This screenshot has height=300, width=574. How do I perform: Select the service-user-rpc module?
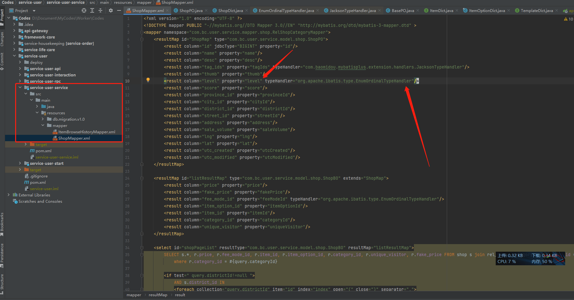click(45, 81)
